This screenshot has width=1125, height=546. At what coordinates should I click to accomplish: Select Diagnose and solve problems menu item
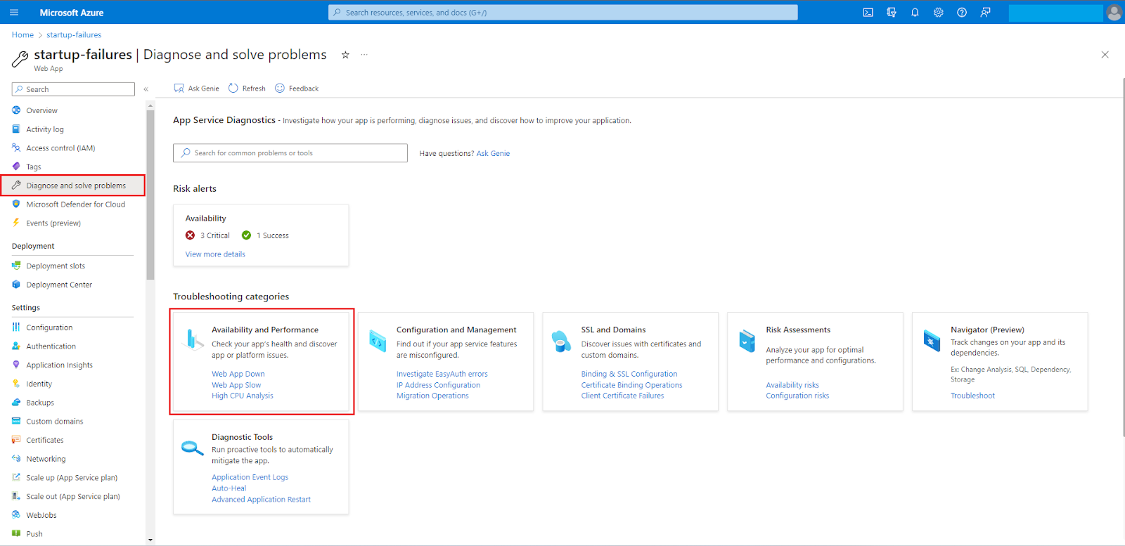[73, 186]
